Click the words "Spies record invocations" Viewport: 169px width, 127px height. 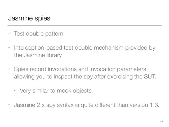45,69
